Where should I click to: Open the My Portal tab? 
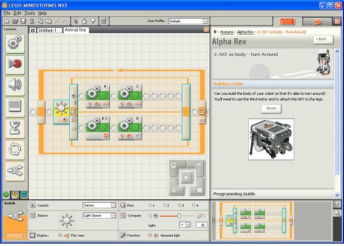pos(317,22)
